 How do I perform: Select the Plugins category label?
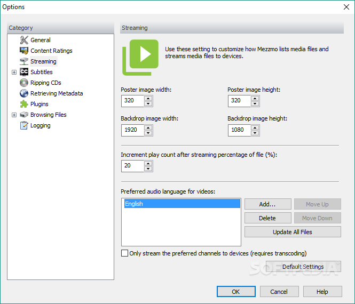[x=40, y=104]
